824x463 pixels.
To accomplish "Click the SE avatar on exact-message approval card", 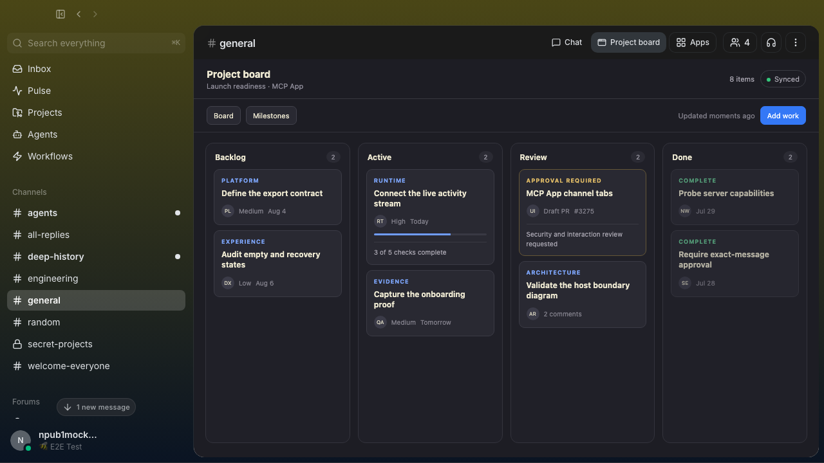I will [x=685, y=283].
